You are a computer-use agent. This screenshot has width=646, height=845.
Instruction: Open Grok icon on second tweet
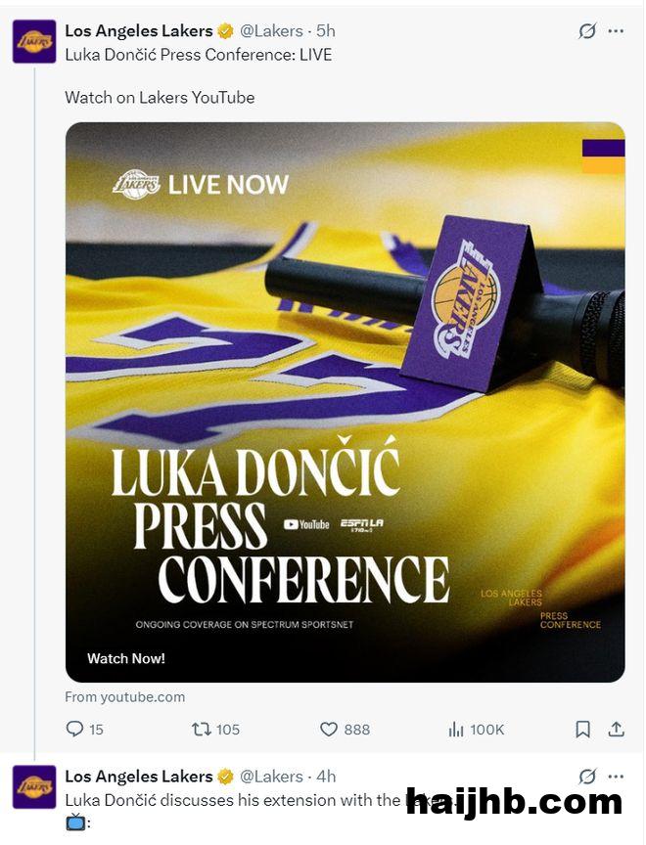coord(586,777)
